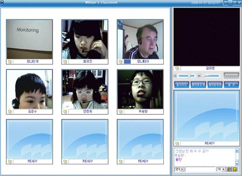Image resolution: width=242 pixels, height=176 pixels.
Task: Adjust the microphone volume slider
Action: tap(187, 76)
